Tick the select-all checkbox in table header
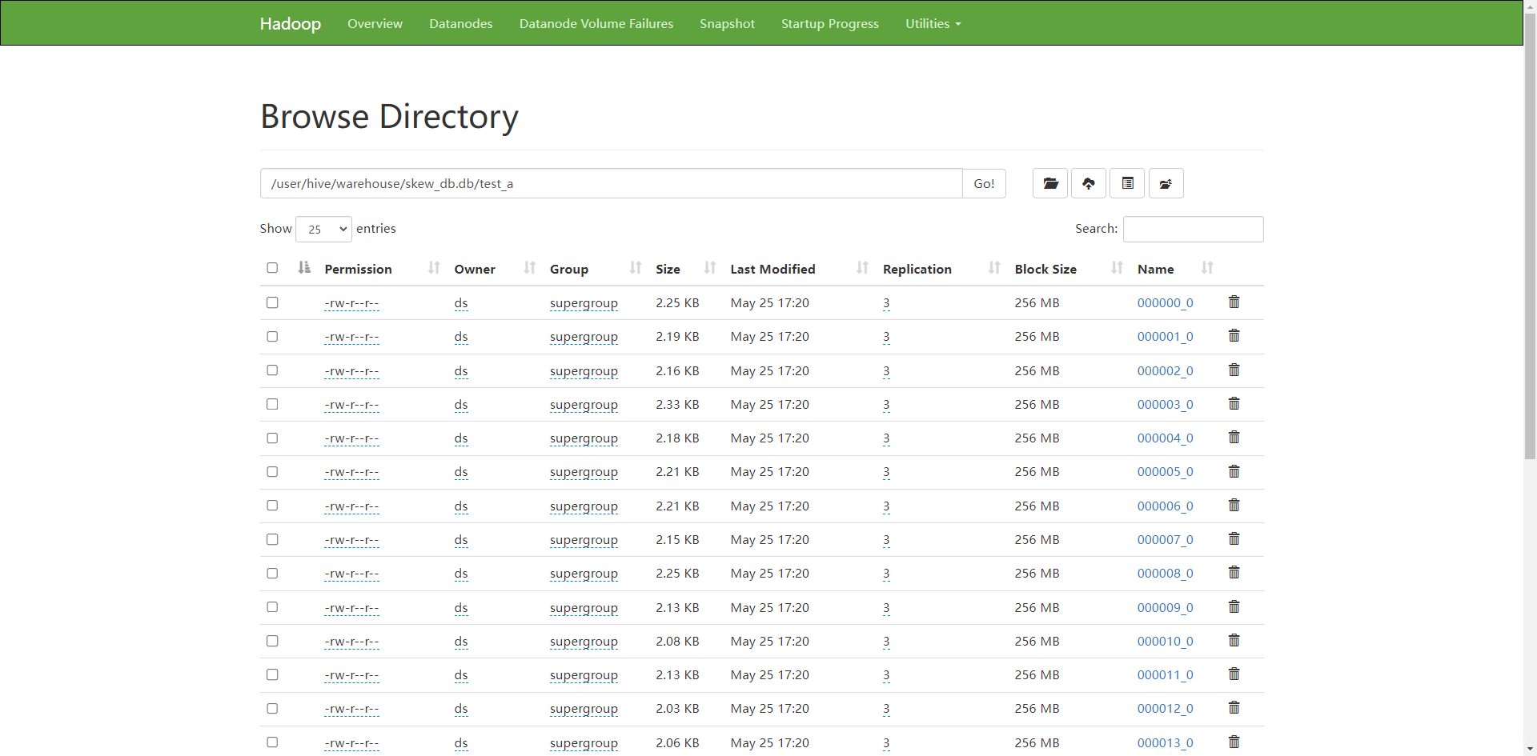The image size is (1537, 756). point(272,268)
